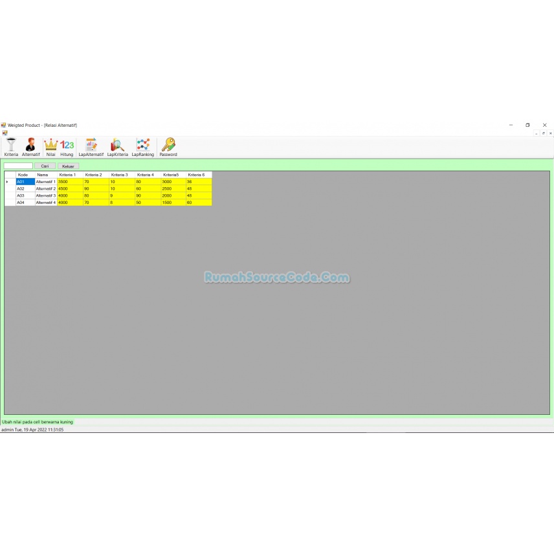Click the Kriteria5 column header
This screenshot has height=554, width=554.
[173, 175]
